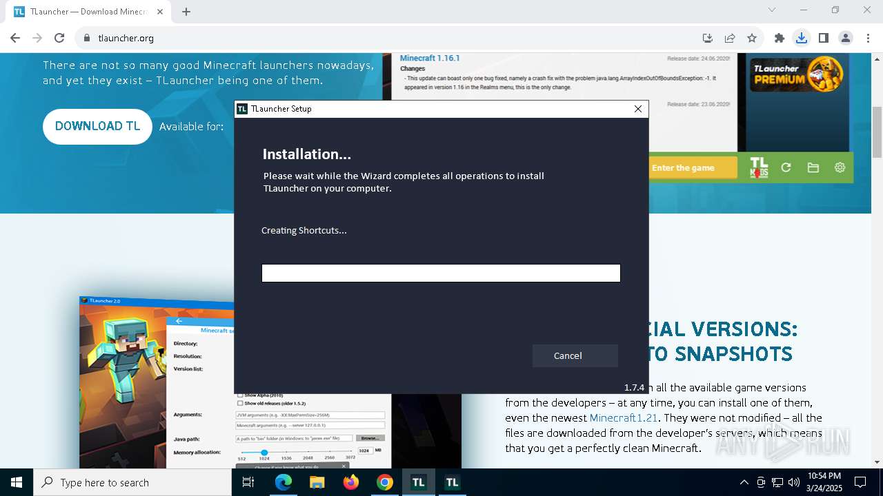Click the DOWNLOAD TL button

pos(97,126)
